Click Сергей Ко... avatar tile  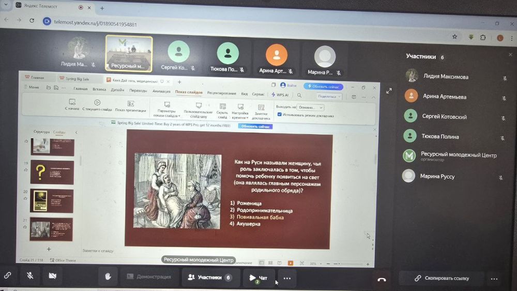(x=178, y=55)
